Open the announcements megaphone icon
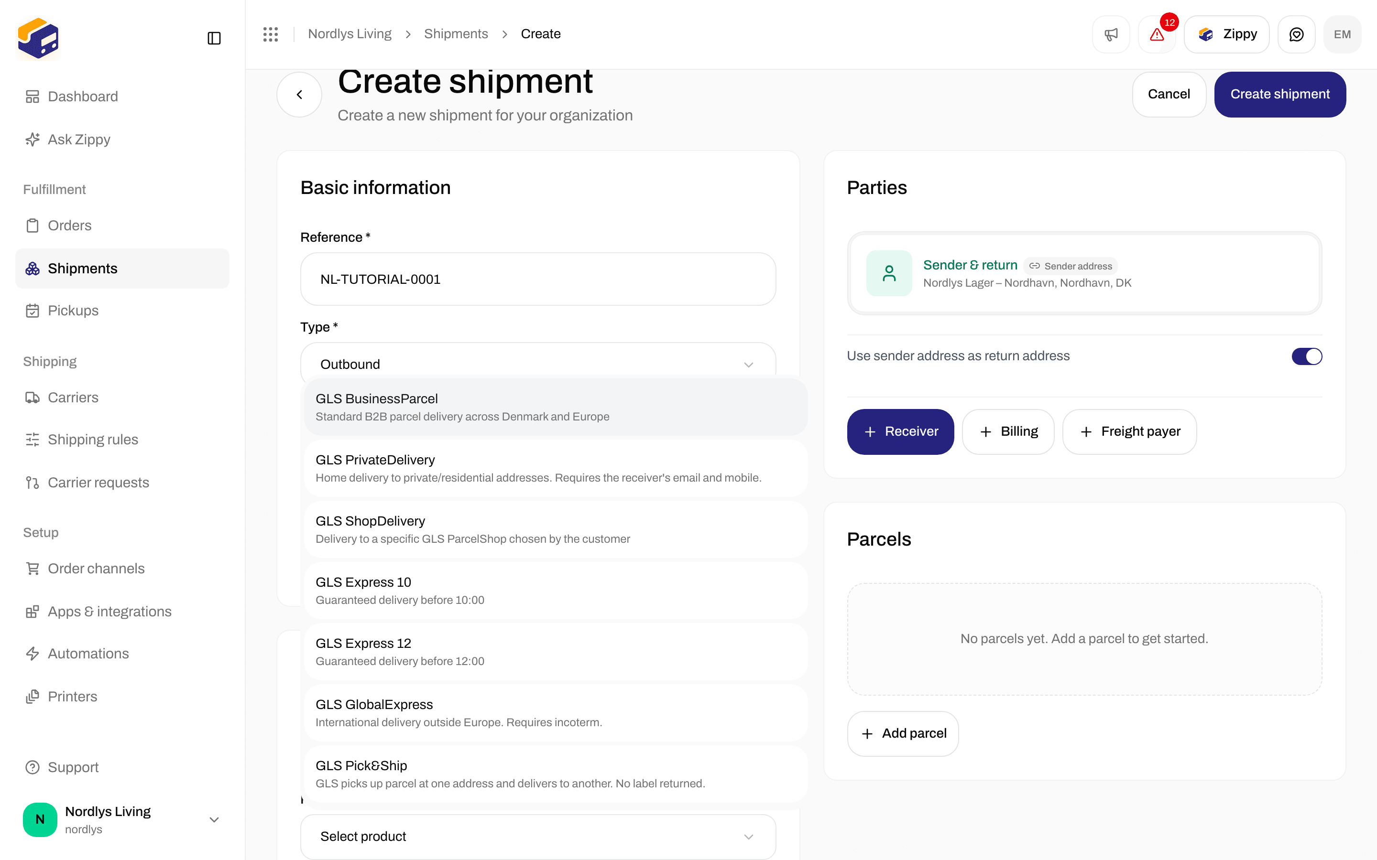 [x=1111, y=34]
